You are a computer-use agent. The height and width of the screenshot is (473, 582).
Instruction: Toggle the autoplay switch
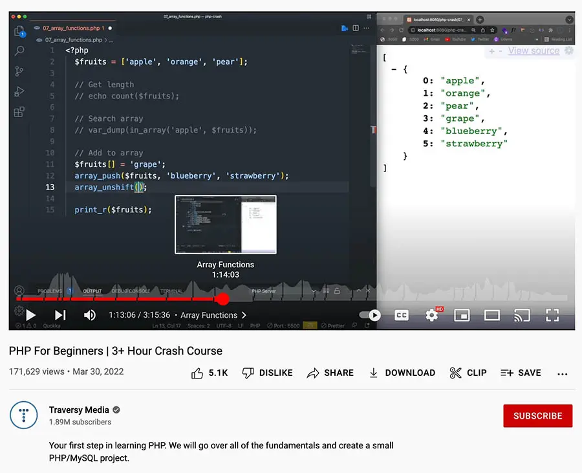[369, 315]
